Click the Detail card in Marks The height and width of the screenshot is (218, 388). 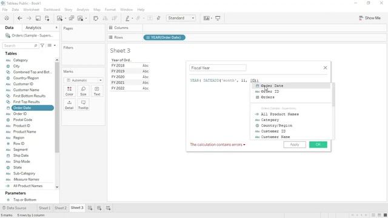pyautogui.click(x=69, y=105)
